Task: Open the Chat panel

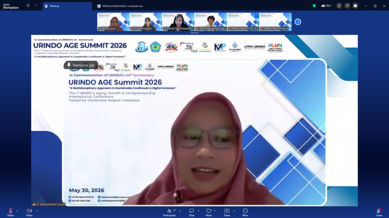Action: pos(191,212)
